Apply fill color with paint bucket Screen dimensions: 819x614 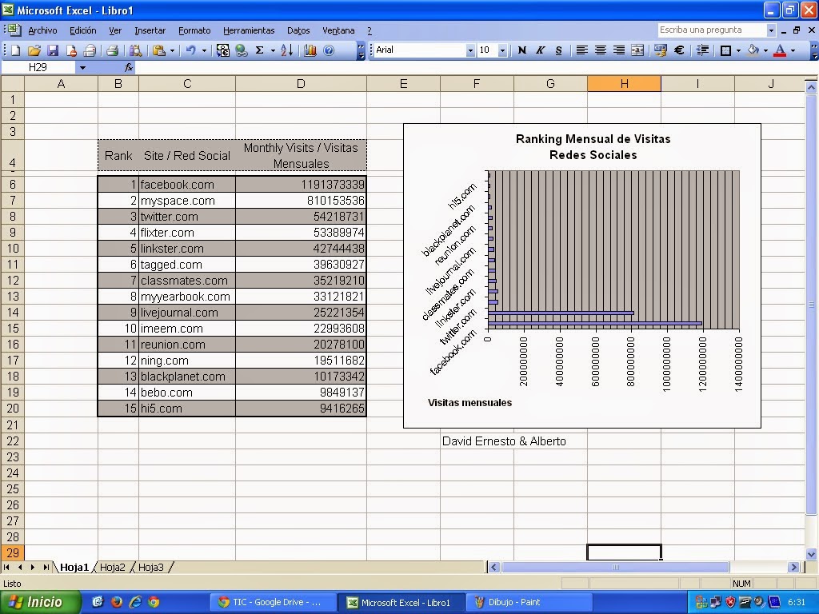[x=753, y=50]
